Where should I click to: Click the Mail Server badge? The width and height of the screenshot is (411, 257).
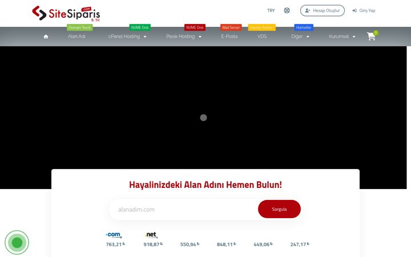click(231, 27)
